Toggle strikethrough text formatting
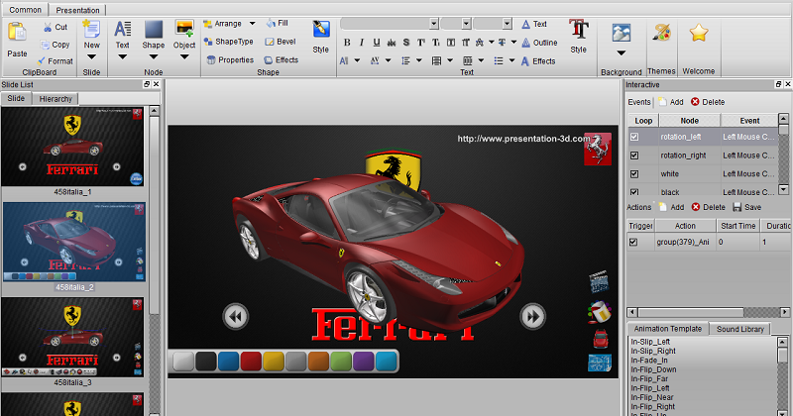 point(391,43)
